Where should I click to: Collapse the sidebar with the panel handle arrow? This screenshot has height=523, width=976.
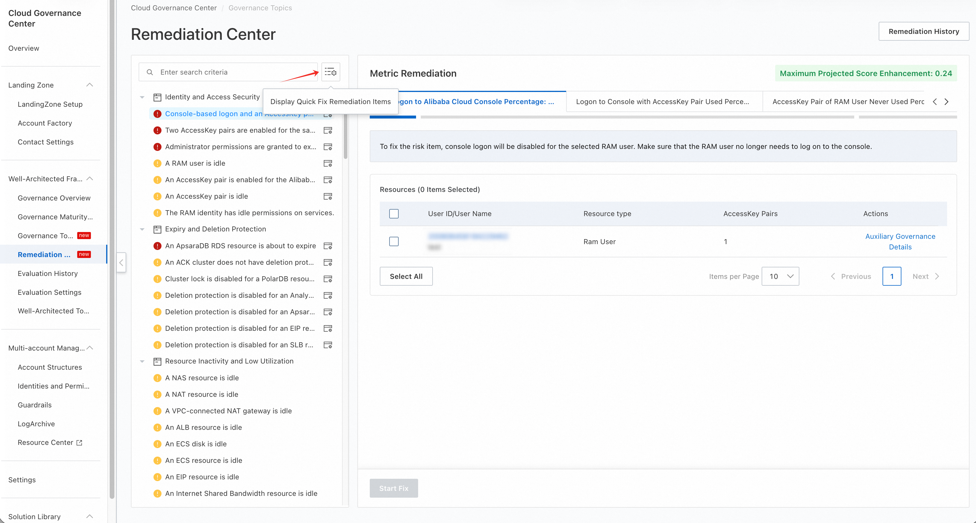(121, 262)
